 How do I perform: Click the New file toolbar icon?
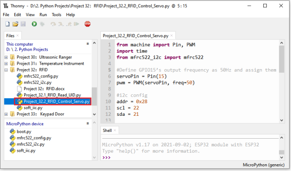[x=8, y=24]
